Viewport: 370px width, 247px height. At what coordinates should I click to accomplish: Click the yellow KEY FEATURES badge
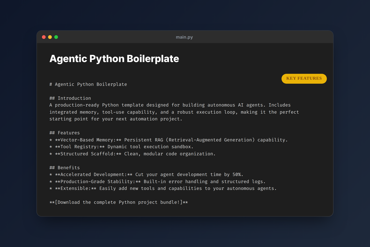tap(304, 78)
